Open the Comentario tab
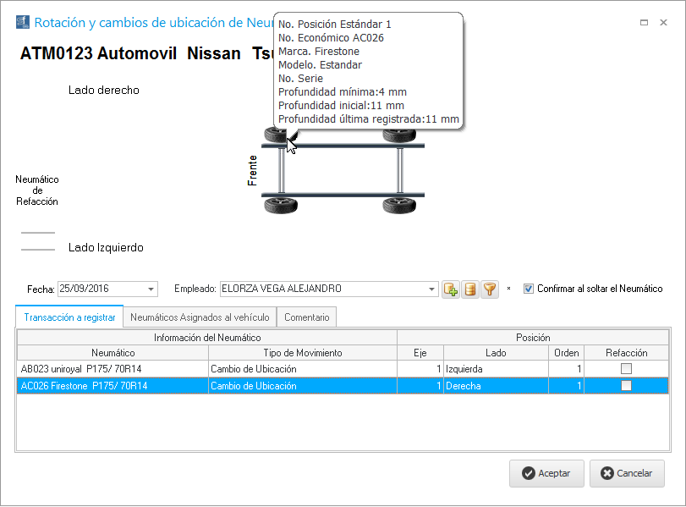This screenshot has width=686, height=507. 307,317
